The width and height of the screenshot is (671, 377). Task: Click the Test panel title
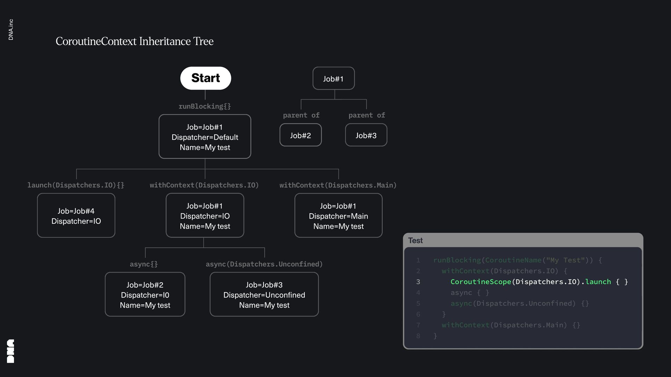pos(415,241)
